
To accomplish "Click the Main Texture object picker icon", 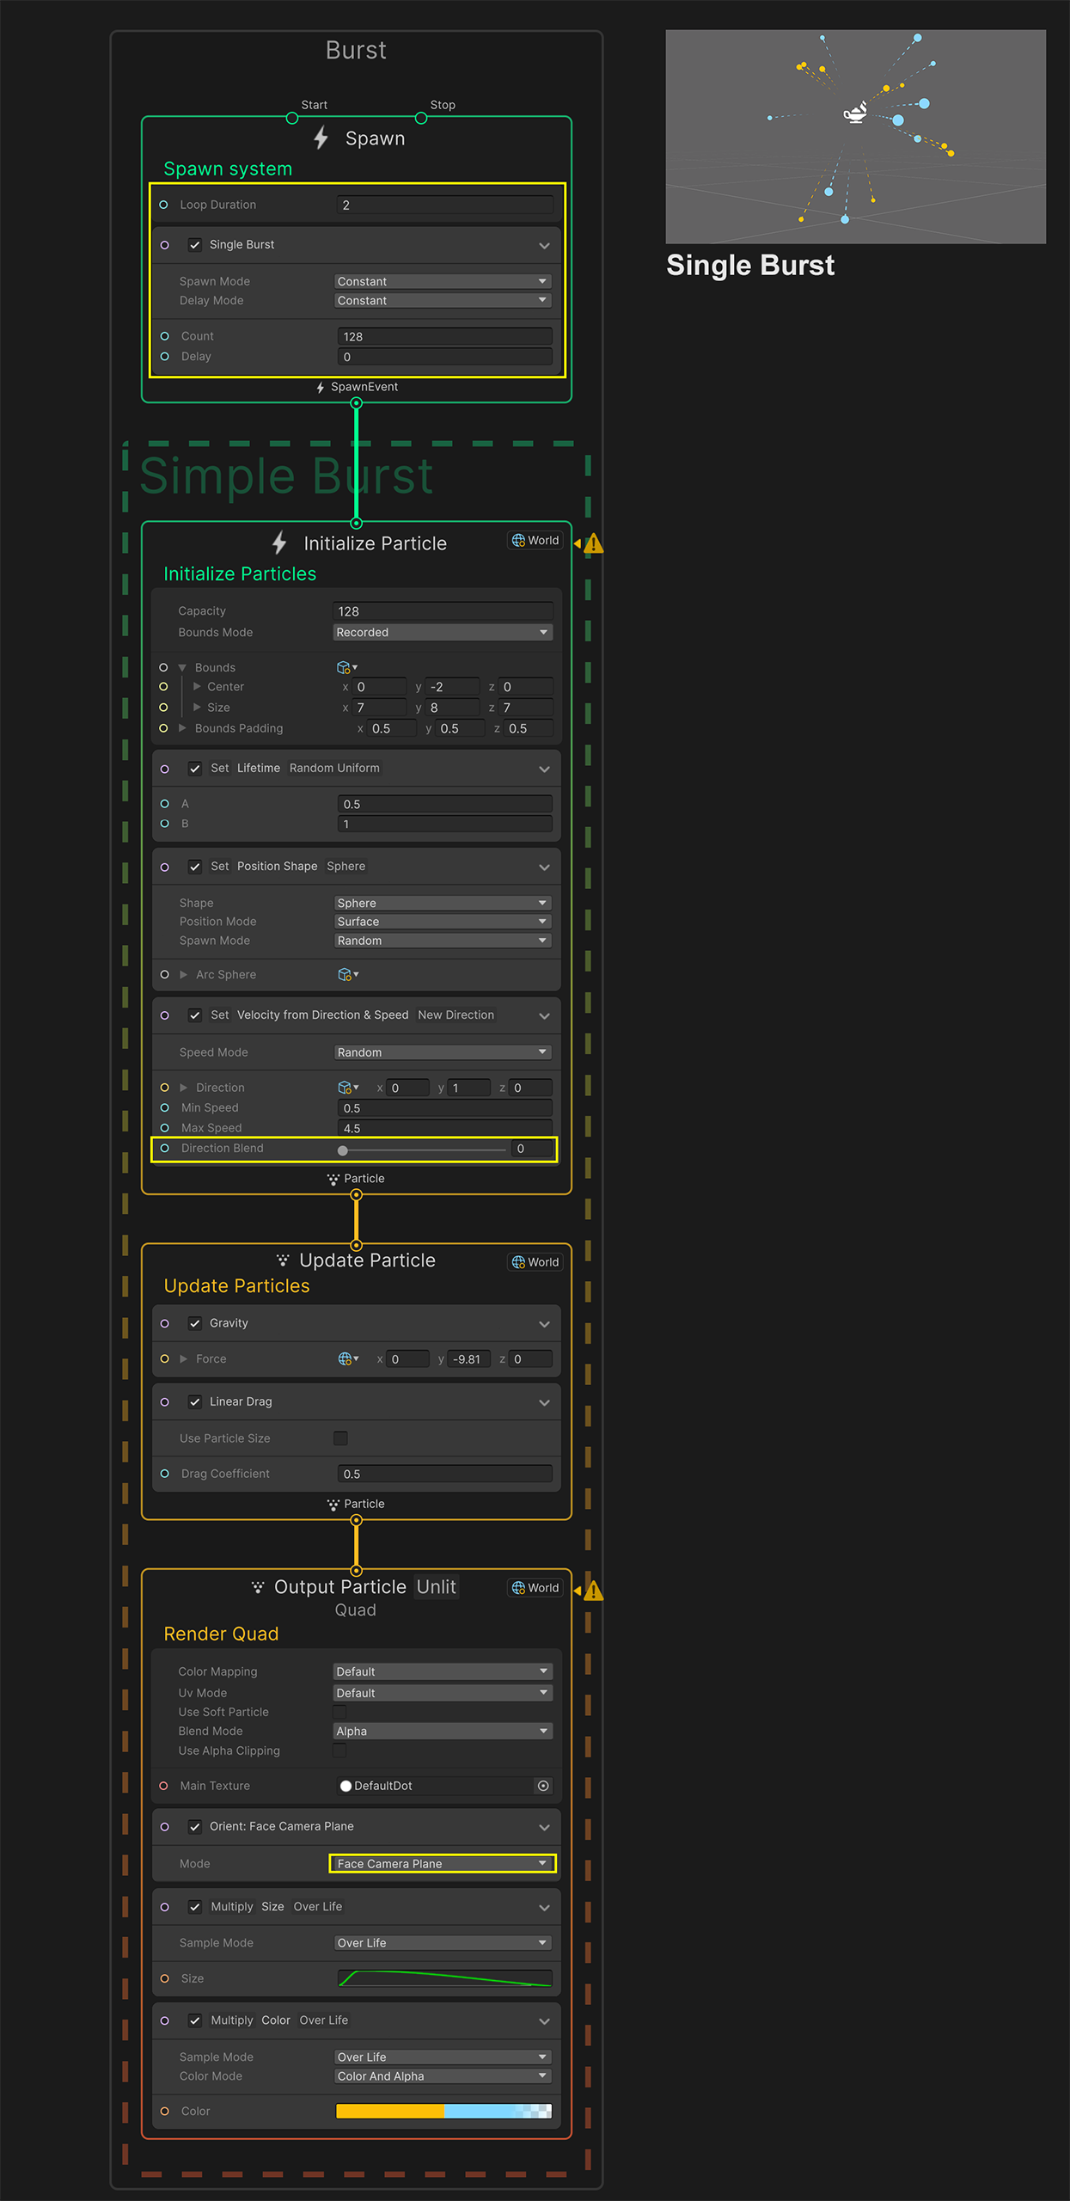I will (x=543, y=1786).
